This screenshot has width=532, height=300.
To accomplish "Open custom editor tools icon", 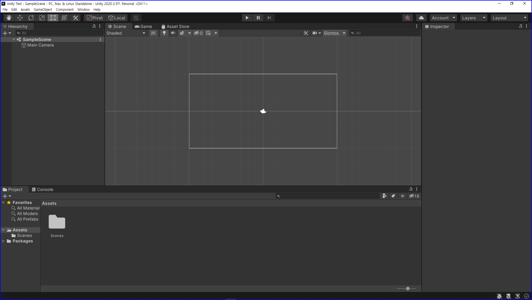I will click(75, 18).
